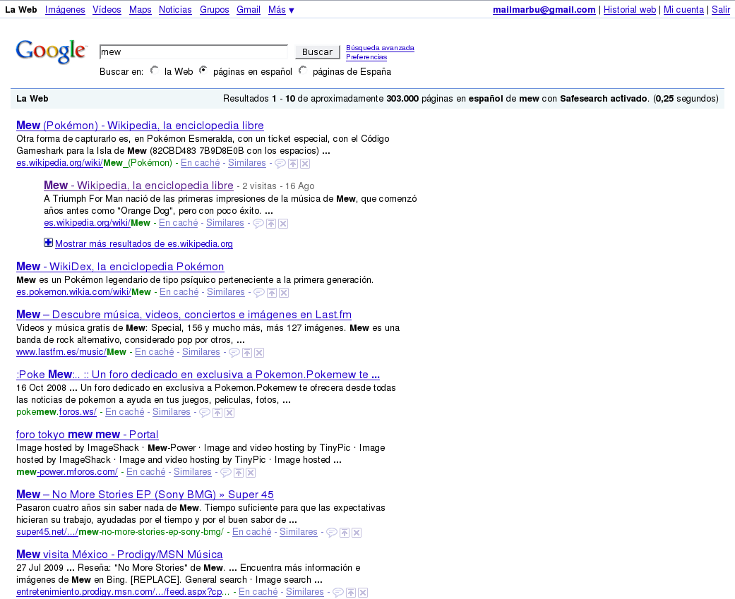Image resolution: width=735 pixels, height=599 pixels.
Task: Remove the mew-power.mforos.com result
Action: pyautogui.click(x=251, y=473)
